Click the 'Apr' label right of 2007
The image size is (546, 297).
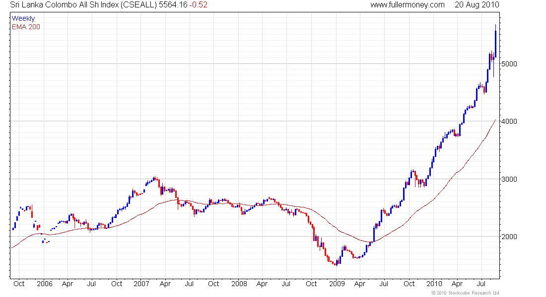point(165,284)
